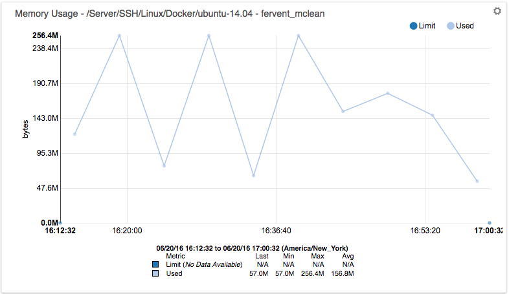Image resolution: width=509 pixels, height=294 pixels.
Task: Click the Min column header
Action: [289, 256]
